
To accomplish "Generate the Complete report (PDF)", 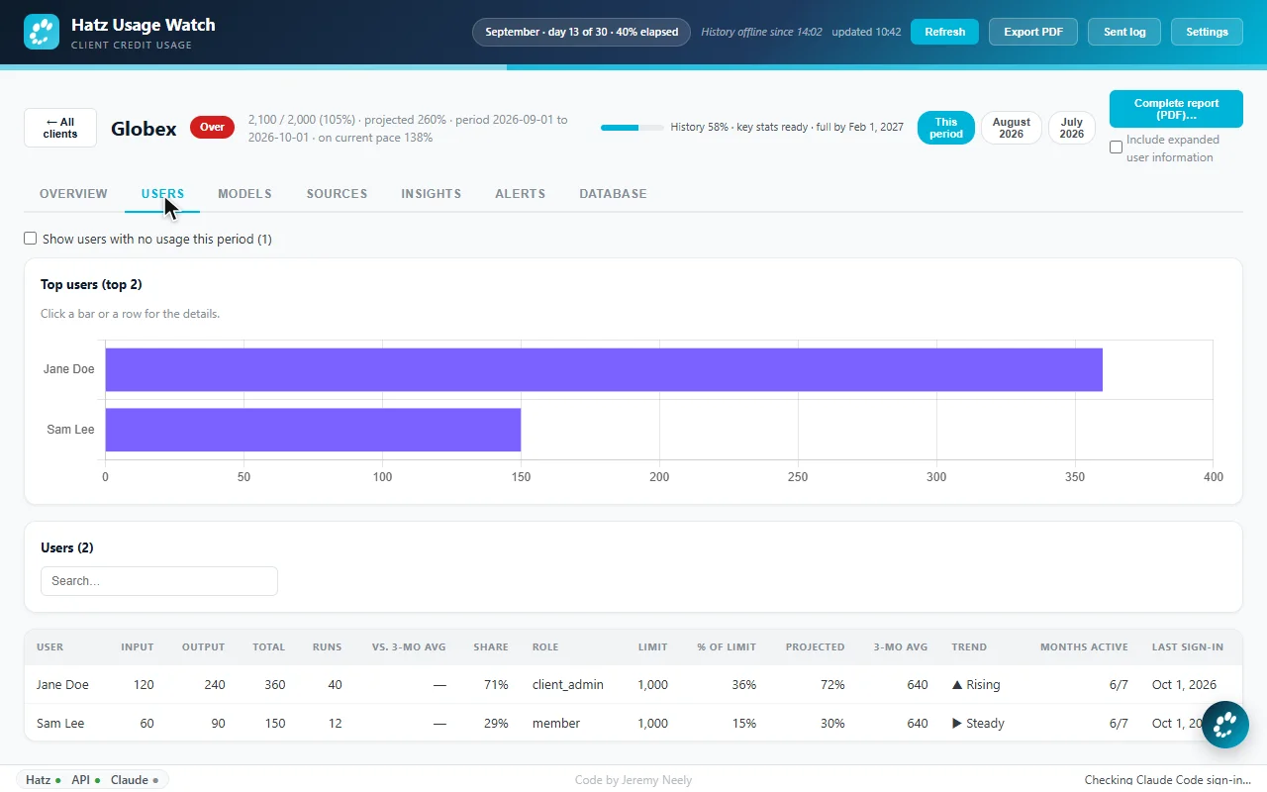I will (1176, 109).
